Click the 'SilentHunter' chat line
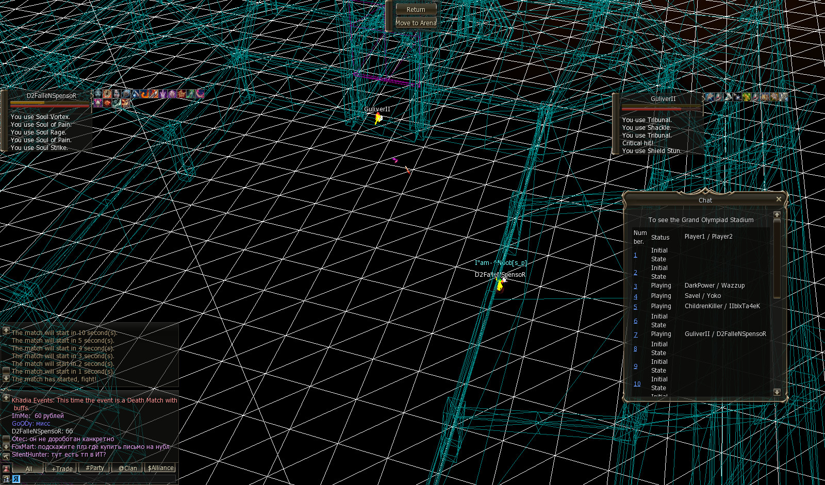 (x=59, y=454)
